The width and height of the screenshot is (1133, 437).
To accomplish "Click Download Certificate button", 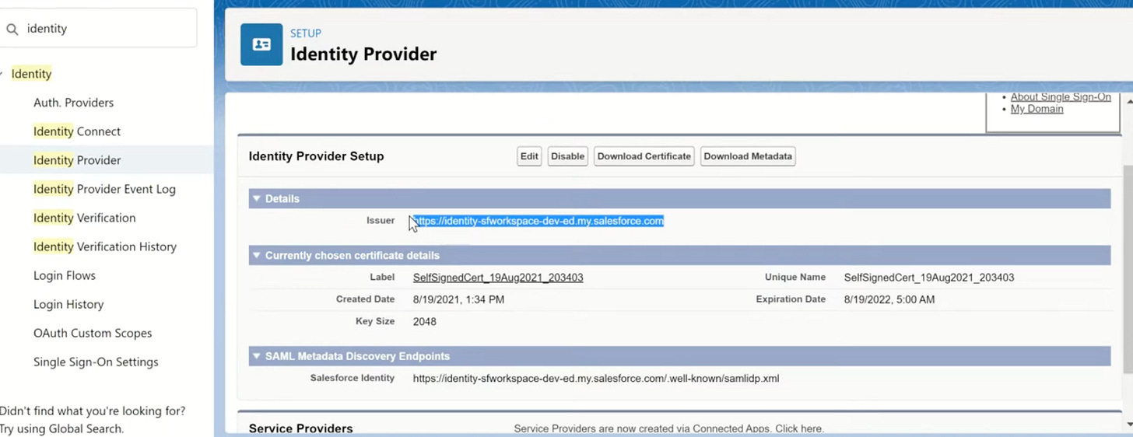I will [644, 156].
